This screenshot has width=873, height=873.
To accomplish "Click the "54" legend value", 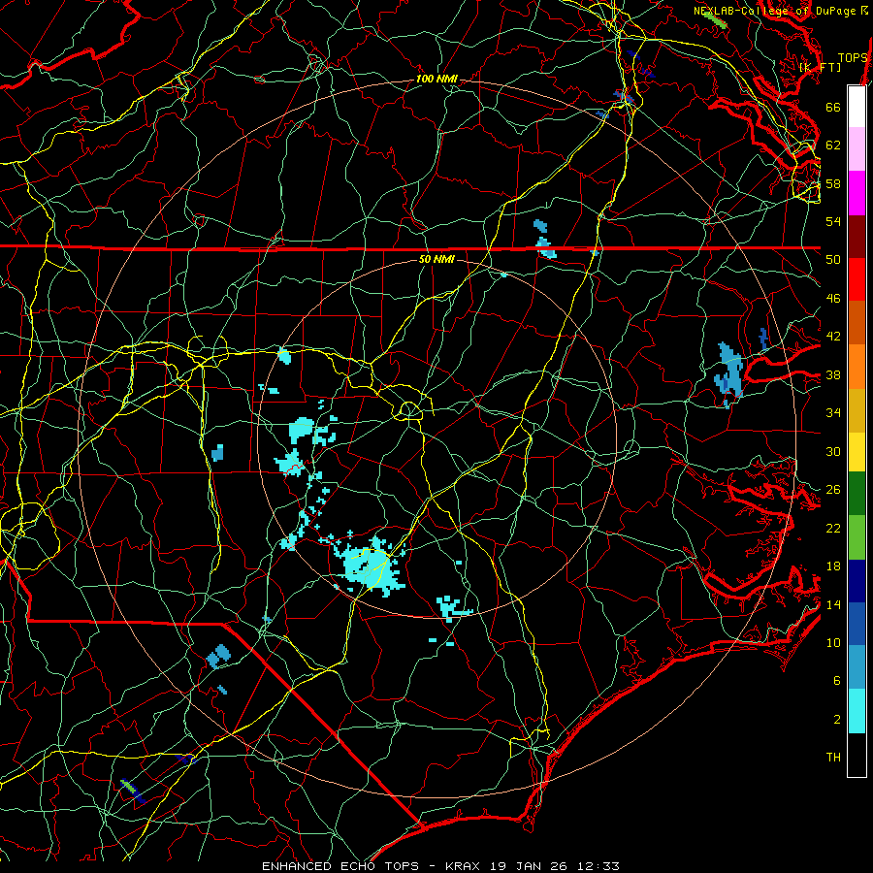I will (x=833, y=221).
